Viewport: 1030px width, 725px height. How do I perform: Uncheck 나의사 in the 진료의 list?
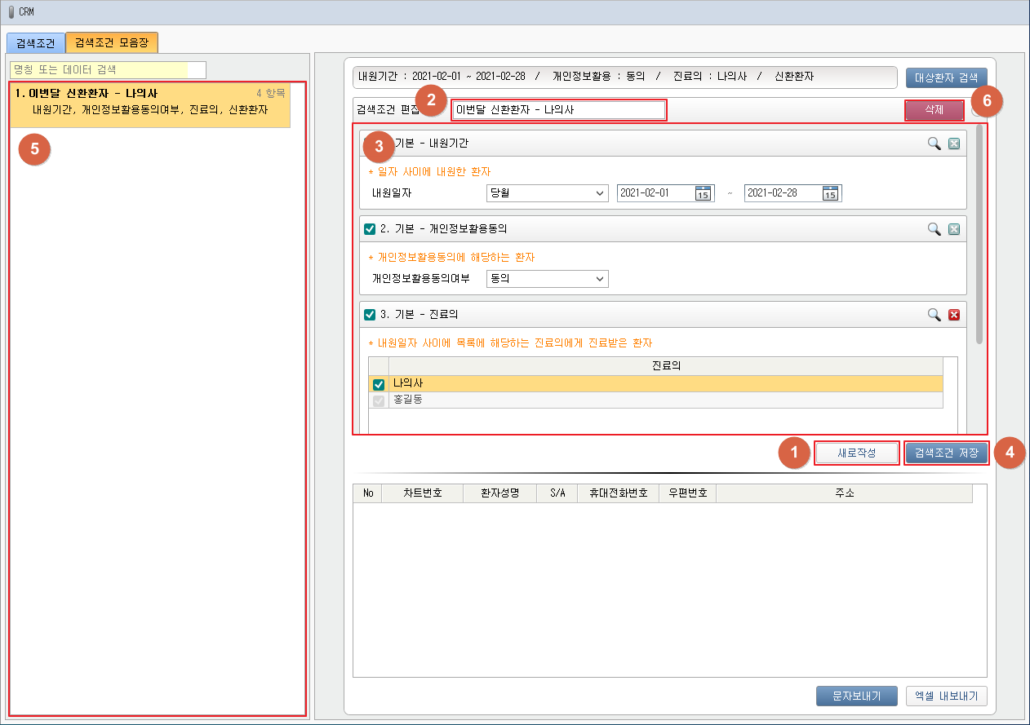(x=379, y=384)
